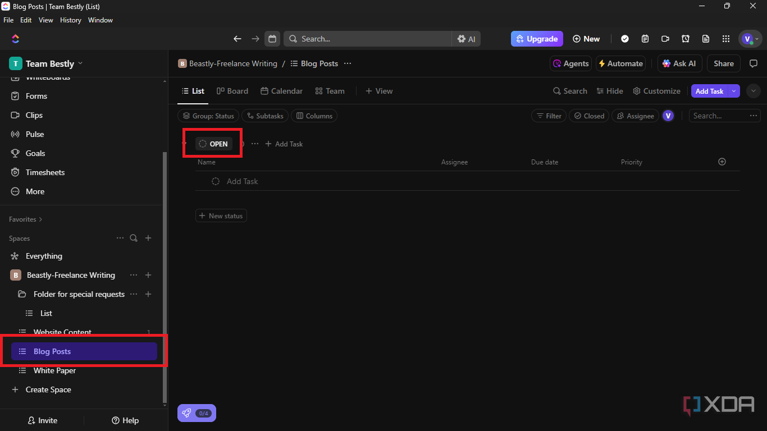
Task: Collapse the OPEN status group arrow
Action: pos(184,144)
